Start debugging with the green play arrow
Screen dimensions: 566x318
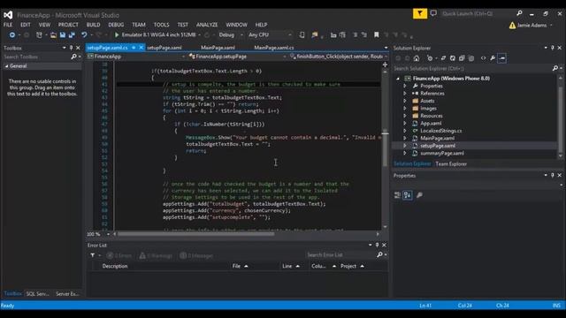[117, 35]
